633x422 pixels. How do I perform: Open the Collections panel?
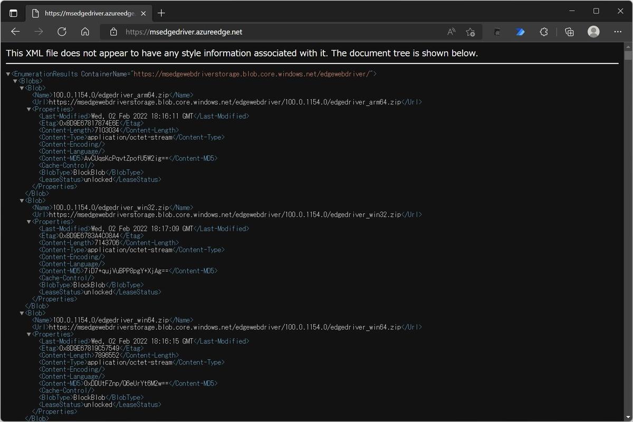click(x=569, y=32)
